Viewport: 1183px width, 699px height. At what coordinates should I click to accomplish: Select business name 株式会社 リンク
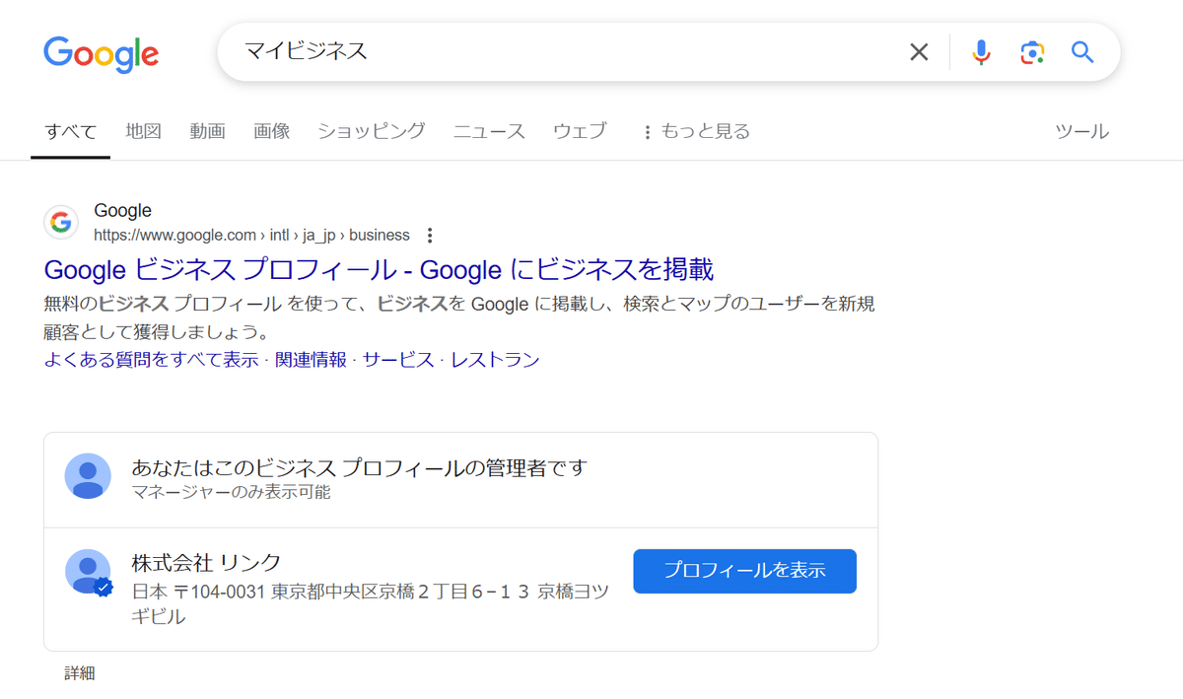coord(206,563)
